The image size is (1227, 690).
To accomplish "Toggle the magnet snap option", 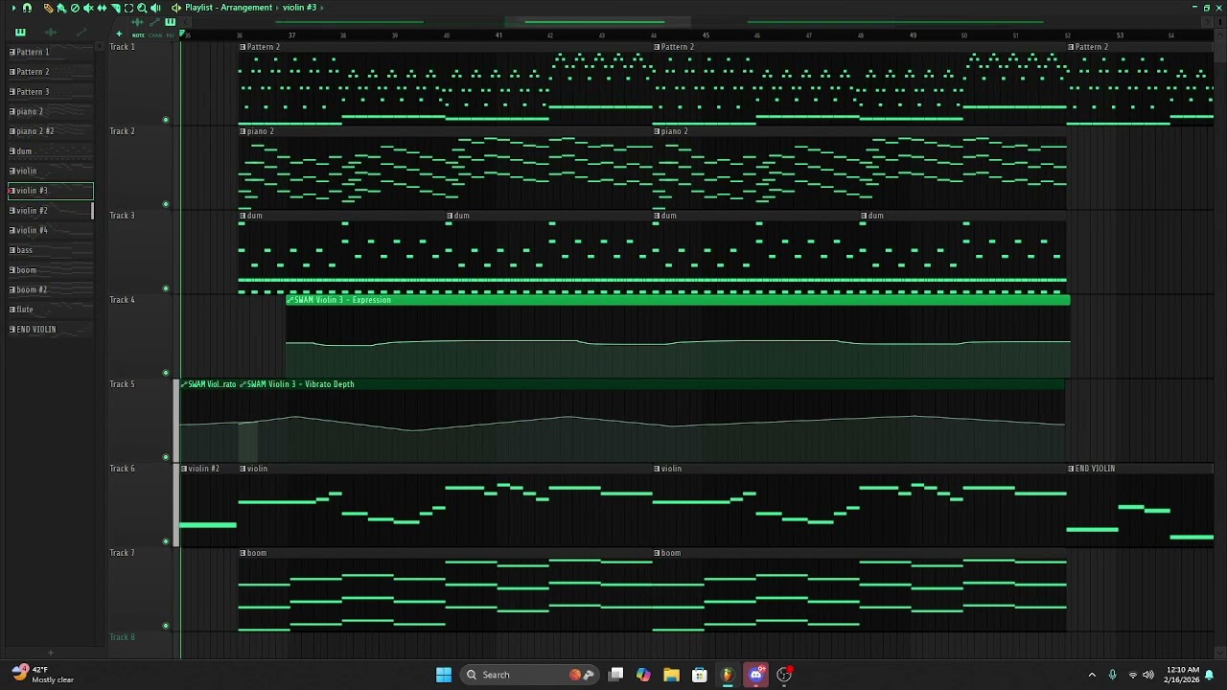I will (27, 8).
